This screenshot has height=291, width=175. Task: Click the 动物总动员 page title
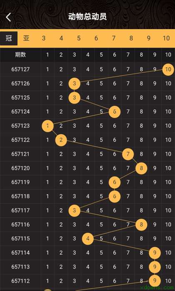[x=87, y=17]
